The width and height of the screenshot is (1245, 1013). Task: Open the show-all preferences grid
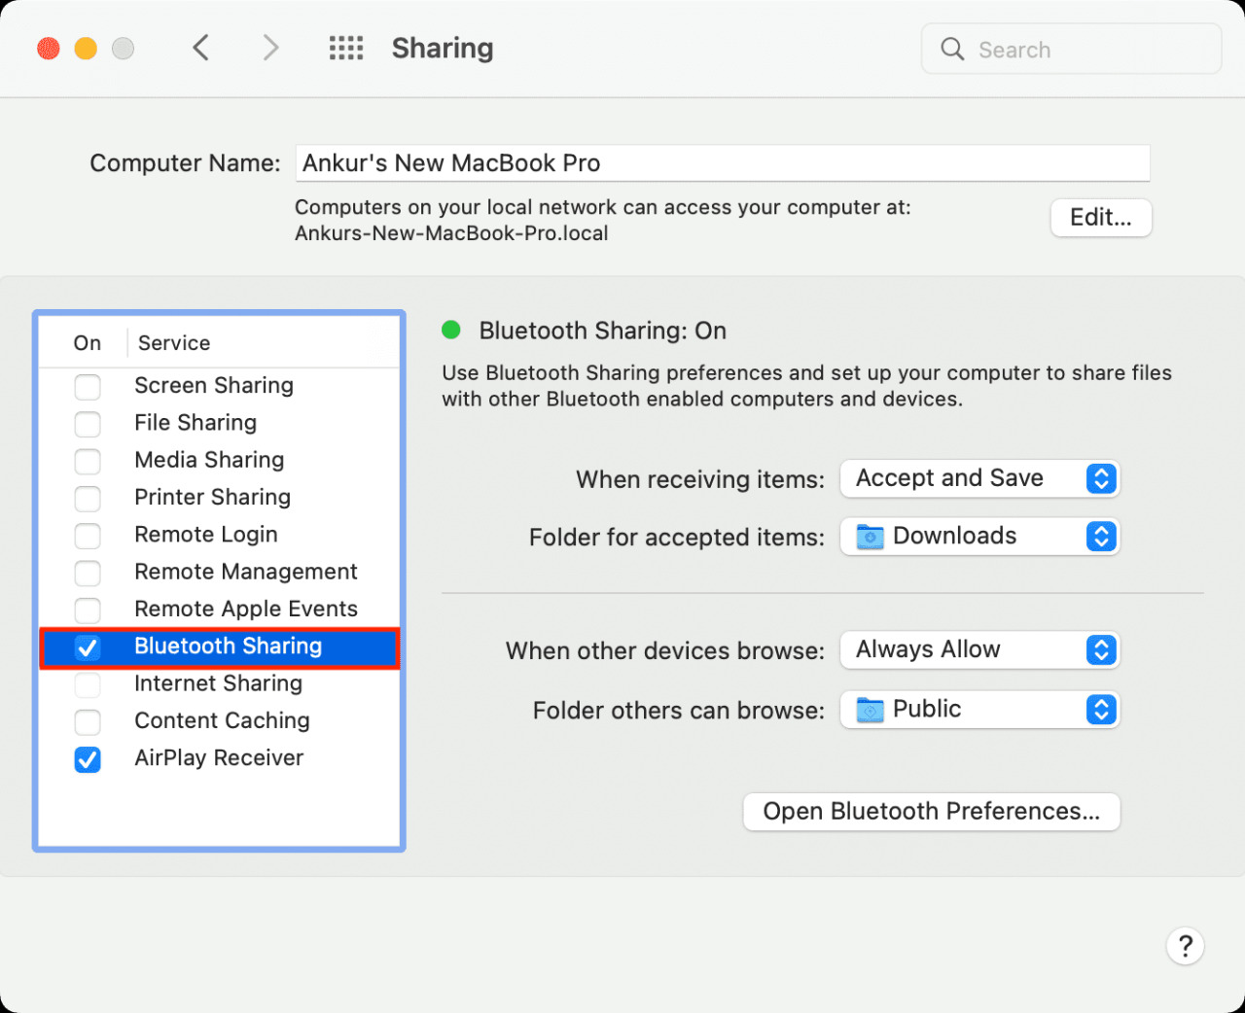pyautogui.click(x=345, y=48)
